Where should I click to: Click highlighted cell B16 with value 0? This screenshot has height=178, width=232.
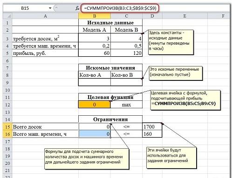[95, 134]
